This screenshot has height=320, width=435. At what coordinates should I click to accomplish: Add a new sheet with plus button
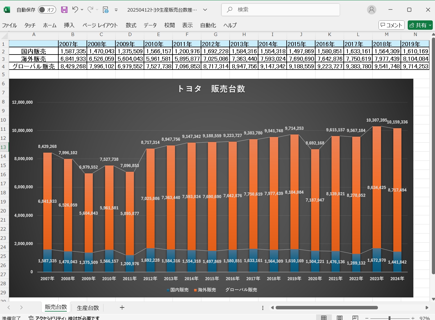pos(122,308)
